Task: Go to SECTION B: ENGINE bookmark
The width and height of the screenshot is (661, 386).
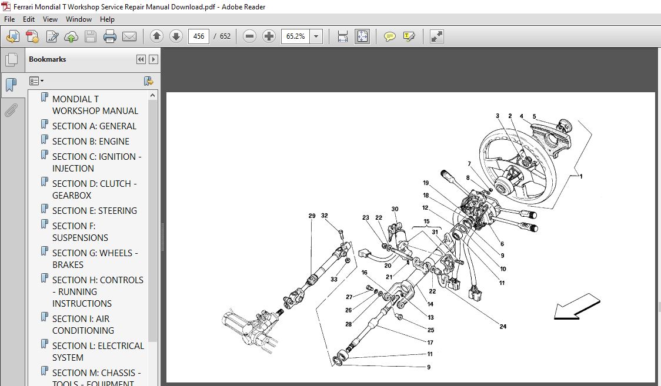Action: click(91, 141)
